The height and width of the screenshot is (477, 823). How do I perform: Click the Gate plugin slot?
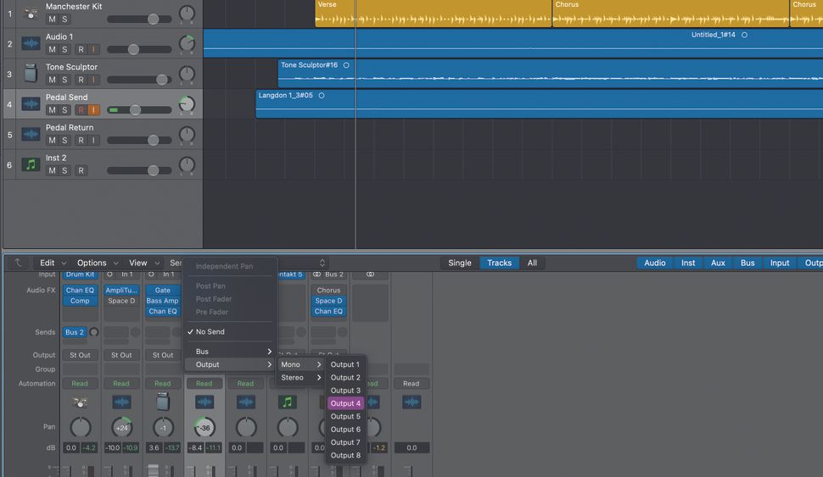click(x=163, y=290)
